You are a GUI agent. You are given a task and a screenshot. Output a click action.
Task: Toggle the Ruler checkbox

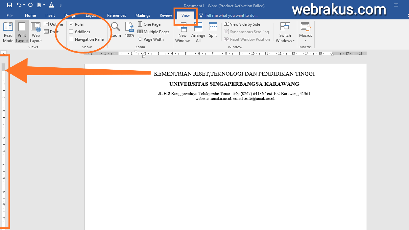coord(71,24)
